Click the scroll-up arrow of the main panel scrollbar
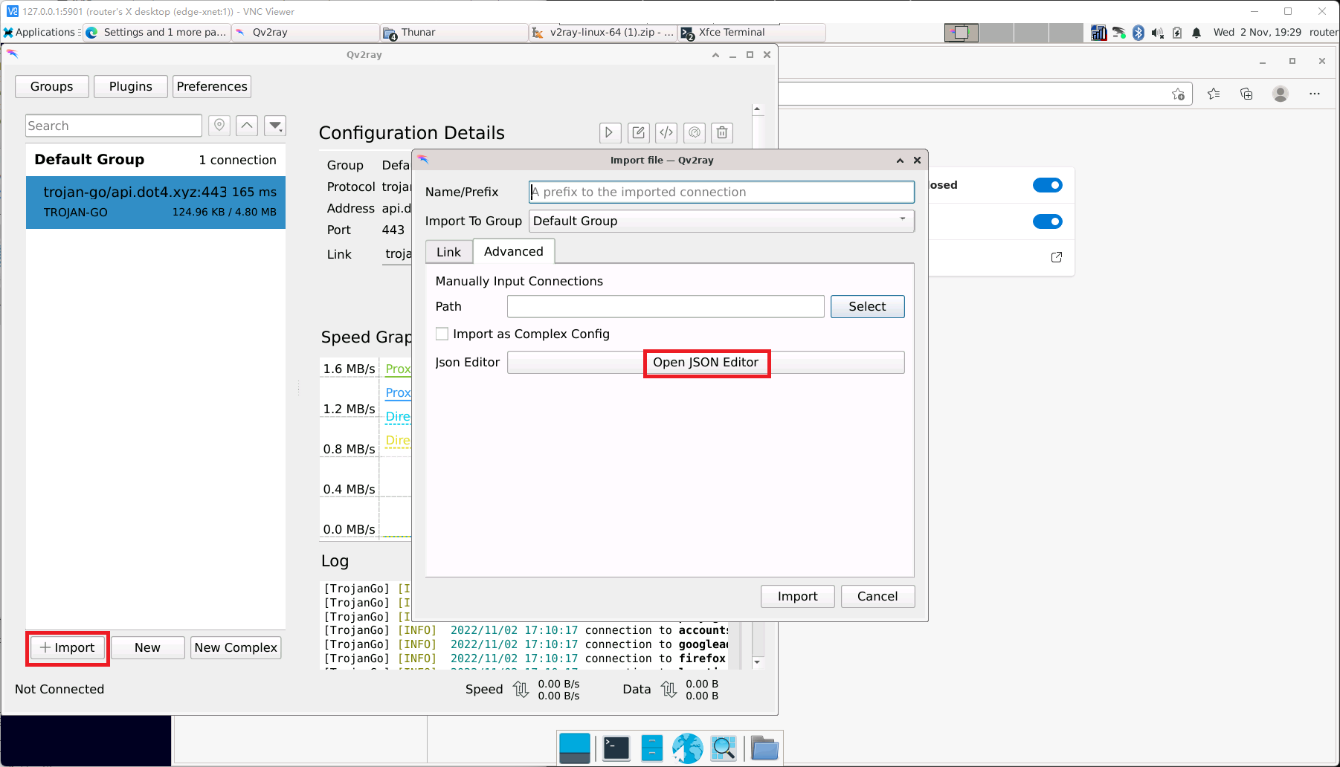Screen dimensions: 1340x767 point(757,109)
